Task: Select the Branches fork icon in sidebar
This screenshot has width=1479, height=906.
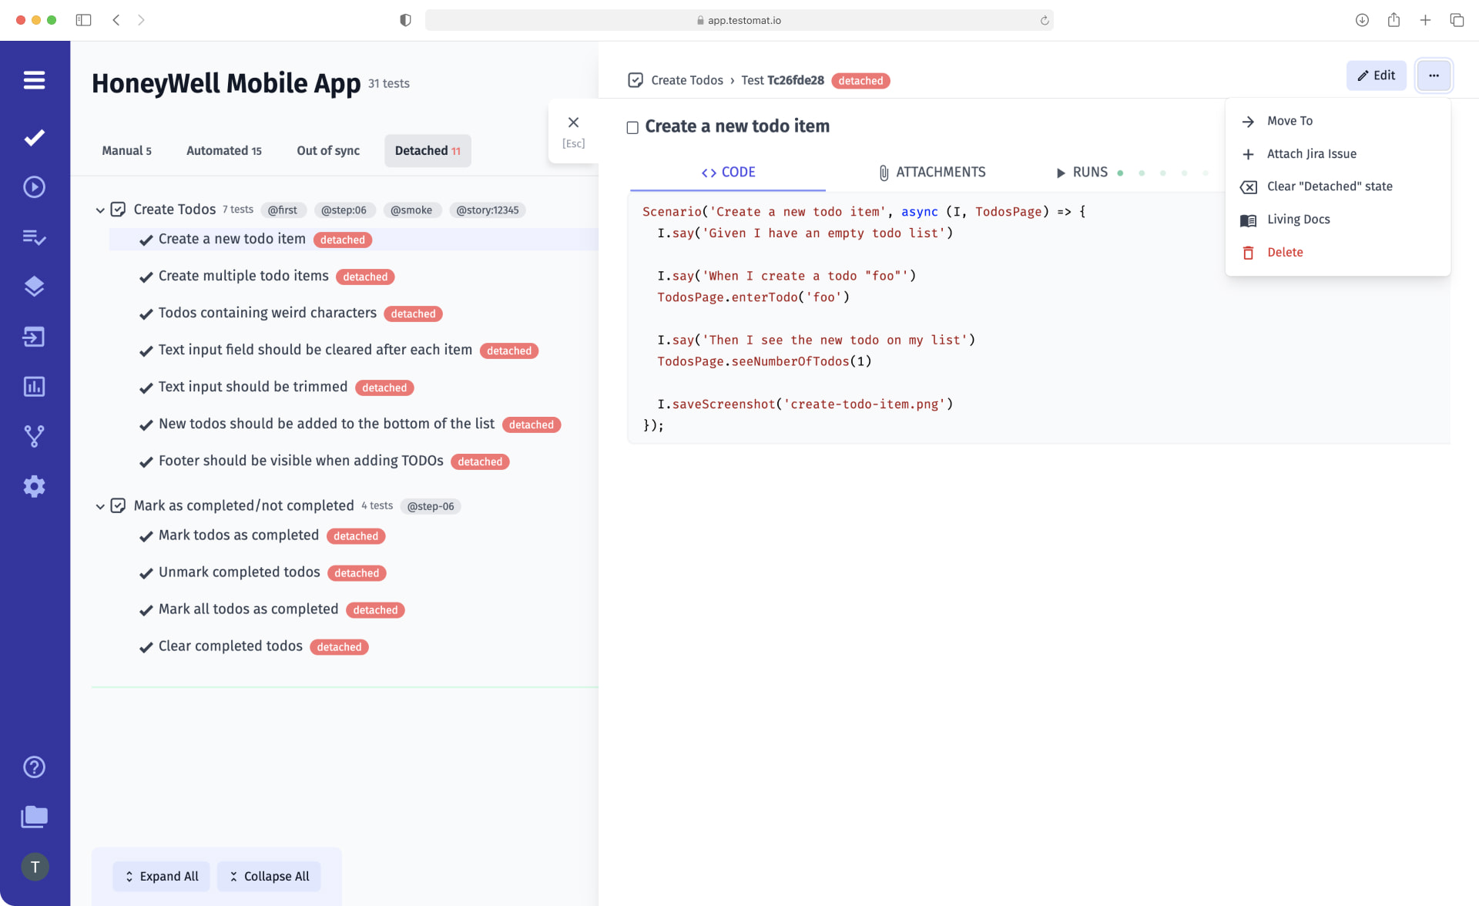Action: click(35, 436)
